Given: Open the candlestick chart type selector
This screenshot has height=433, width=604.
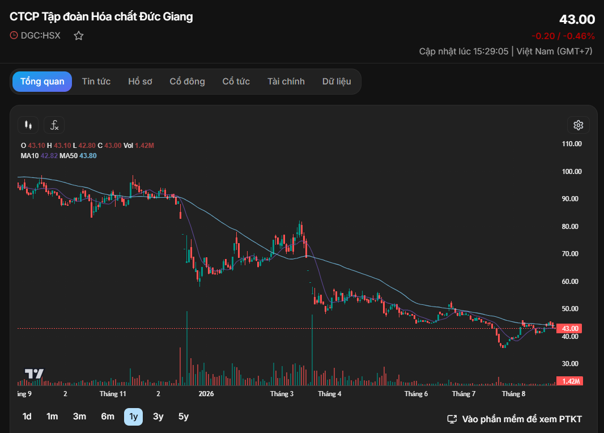Looking at the screenshot, I should pyautogui.click(x=28, y=125).
